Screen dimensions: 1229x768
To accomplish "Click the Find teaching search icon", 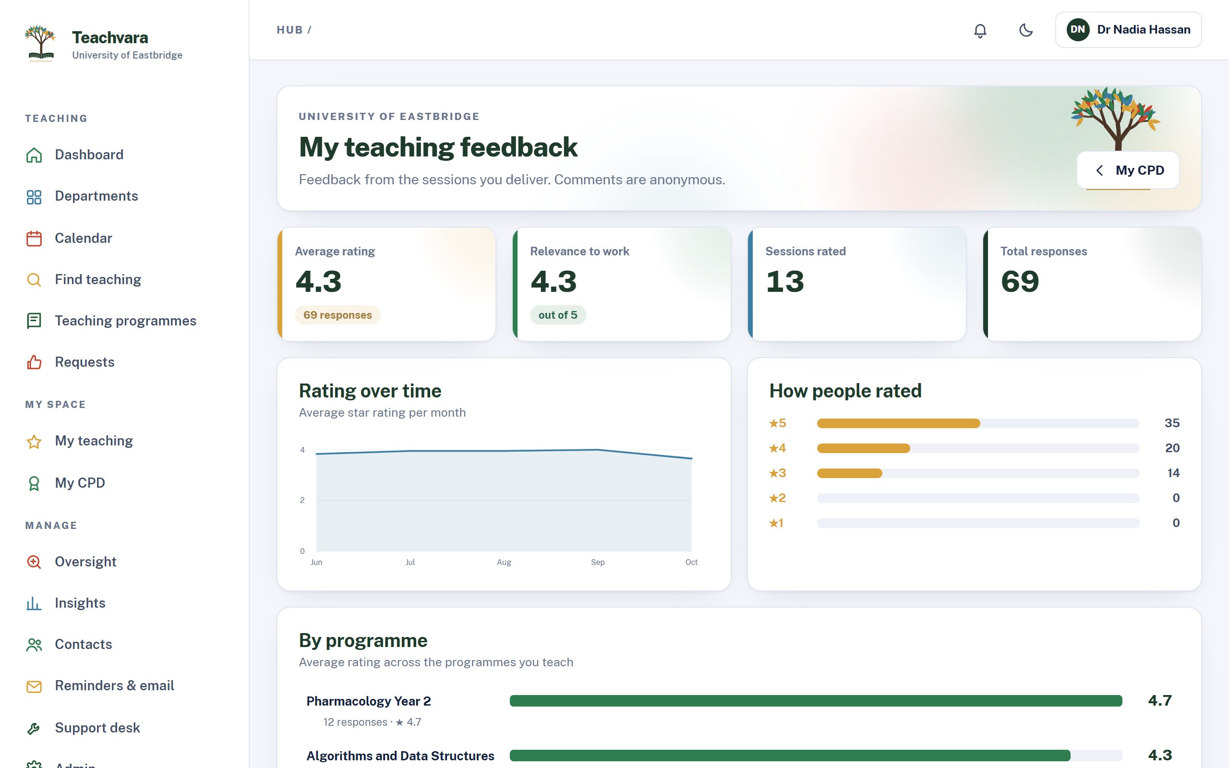I will pyautogui.click(x=34, y=280).
